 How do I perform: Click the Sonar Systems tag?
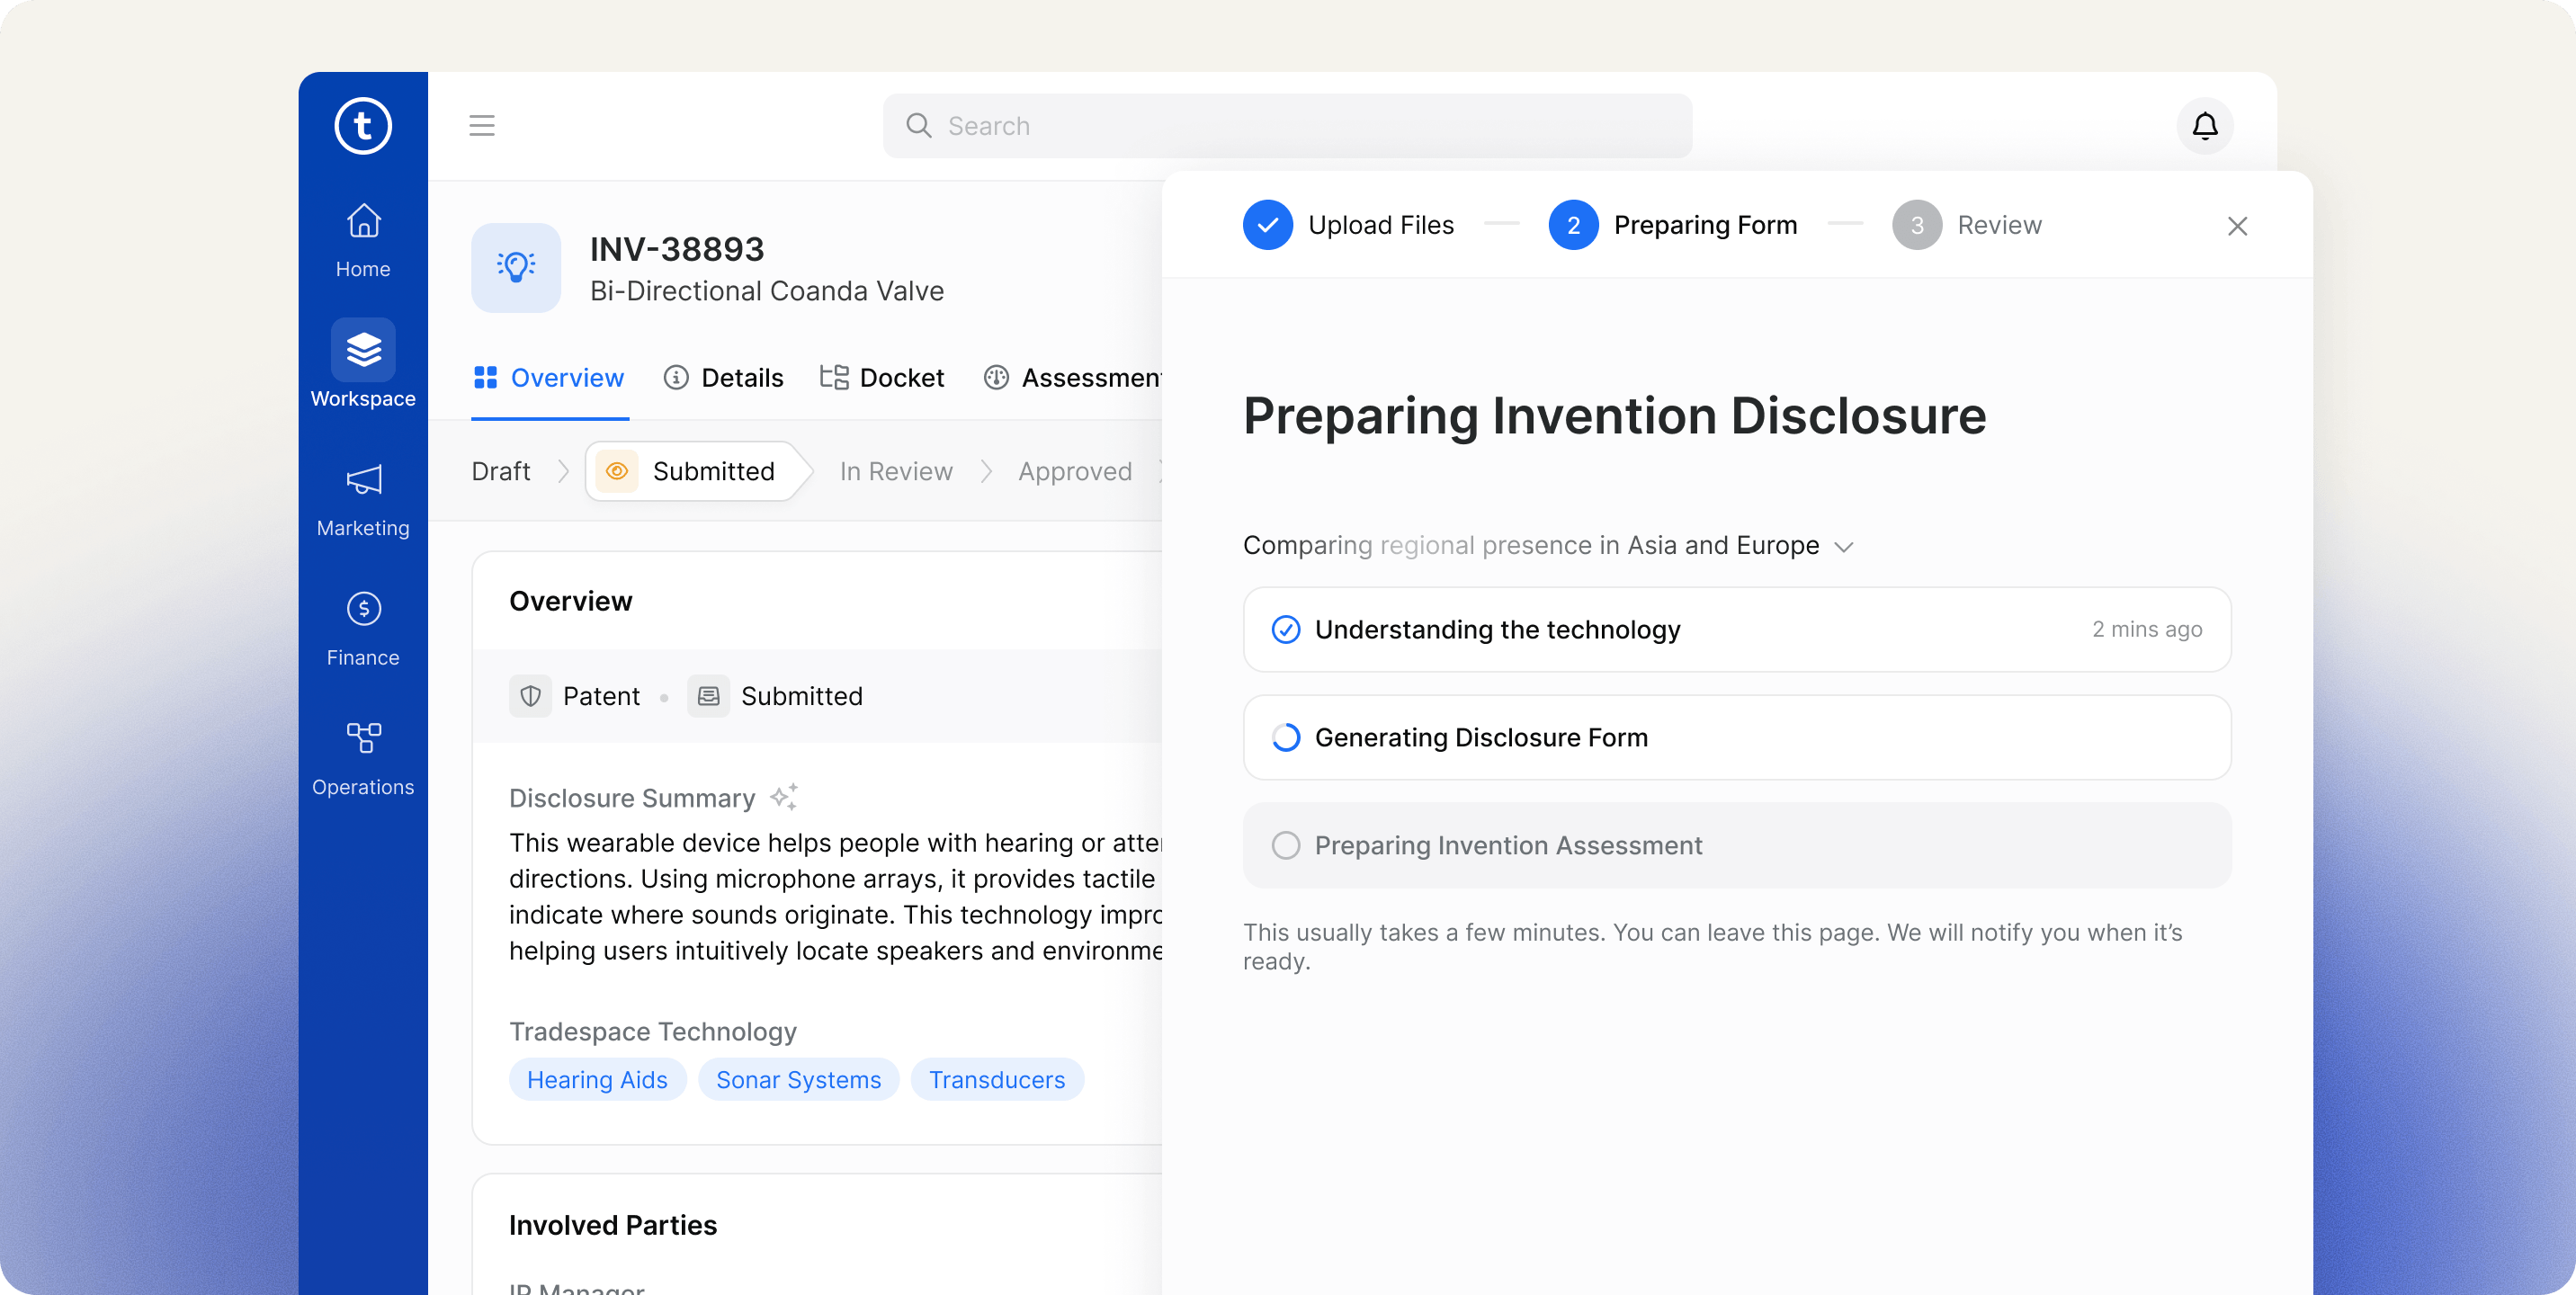[x=798, y=1080]
